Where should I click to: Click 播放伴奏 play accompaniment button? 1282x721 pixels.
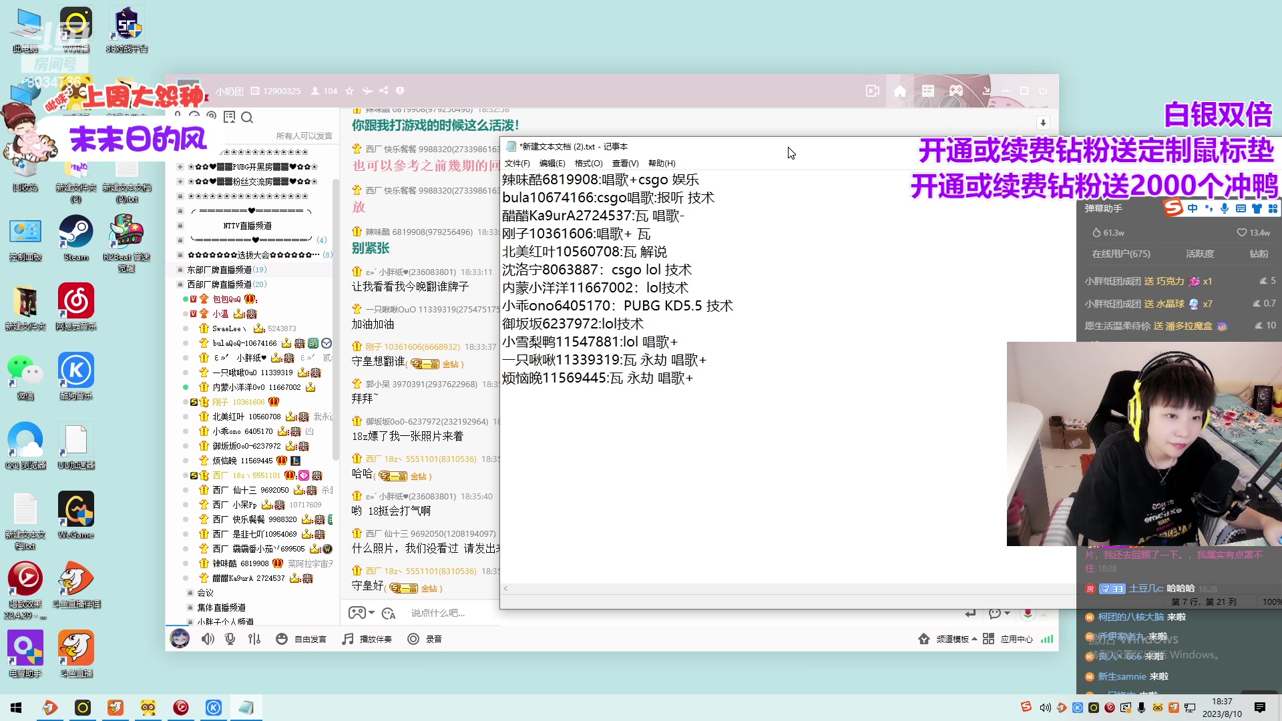pos(367,639)
